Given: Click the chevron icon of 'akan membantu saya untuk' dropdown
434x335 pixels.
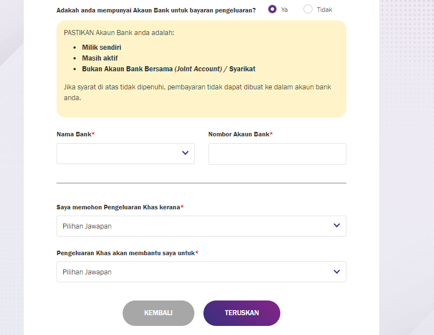Looking at the screenshot, I should pyautogui.click(x=337, y=272).
